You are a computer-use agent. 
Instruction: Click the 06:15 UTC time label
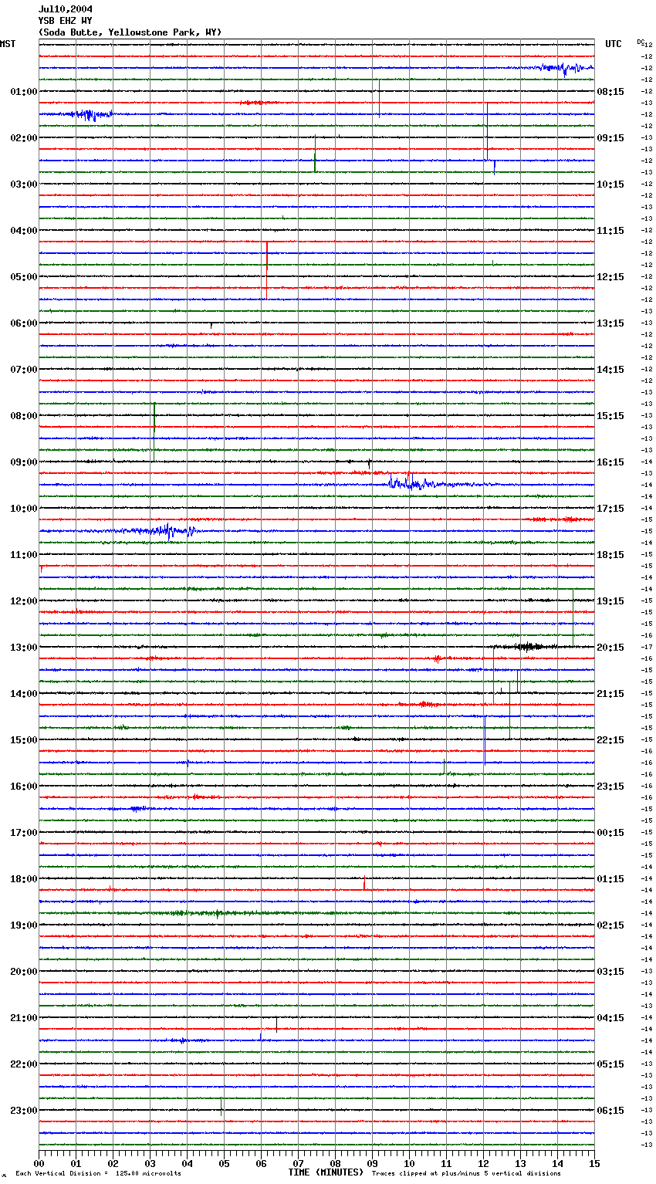[610, 1111]
